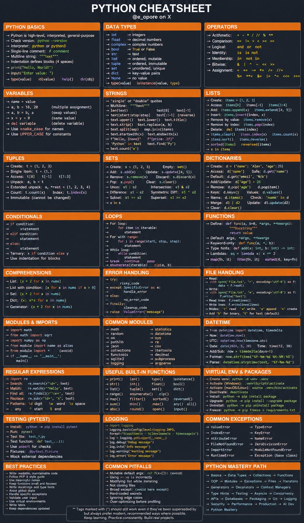Select 'Hard-coded secrets' in Common Pitfalls
The width and height of the screenshot is (304, 523).
coord(126,493)
